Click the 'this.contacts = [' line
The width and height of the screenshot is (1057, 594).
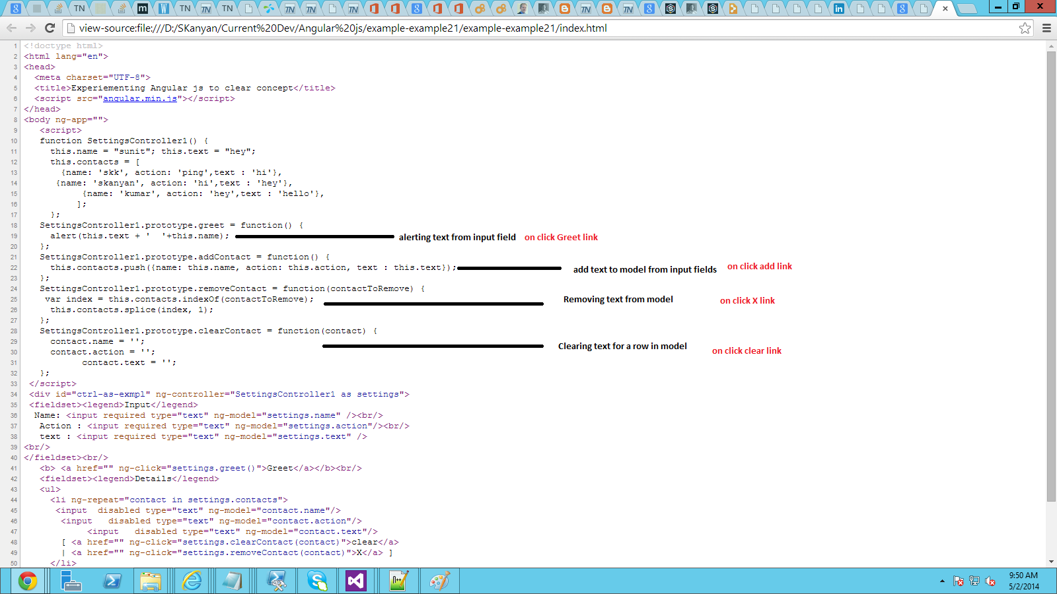95,162
